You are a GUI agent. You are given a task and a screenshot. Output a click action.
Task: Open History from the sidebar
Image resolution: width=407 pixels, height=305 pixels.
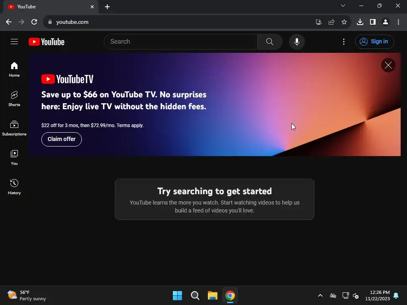tap(14, 187)
